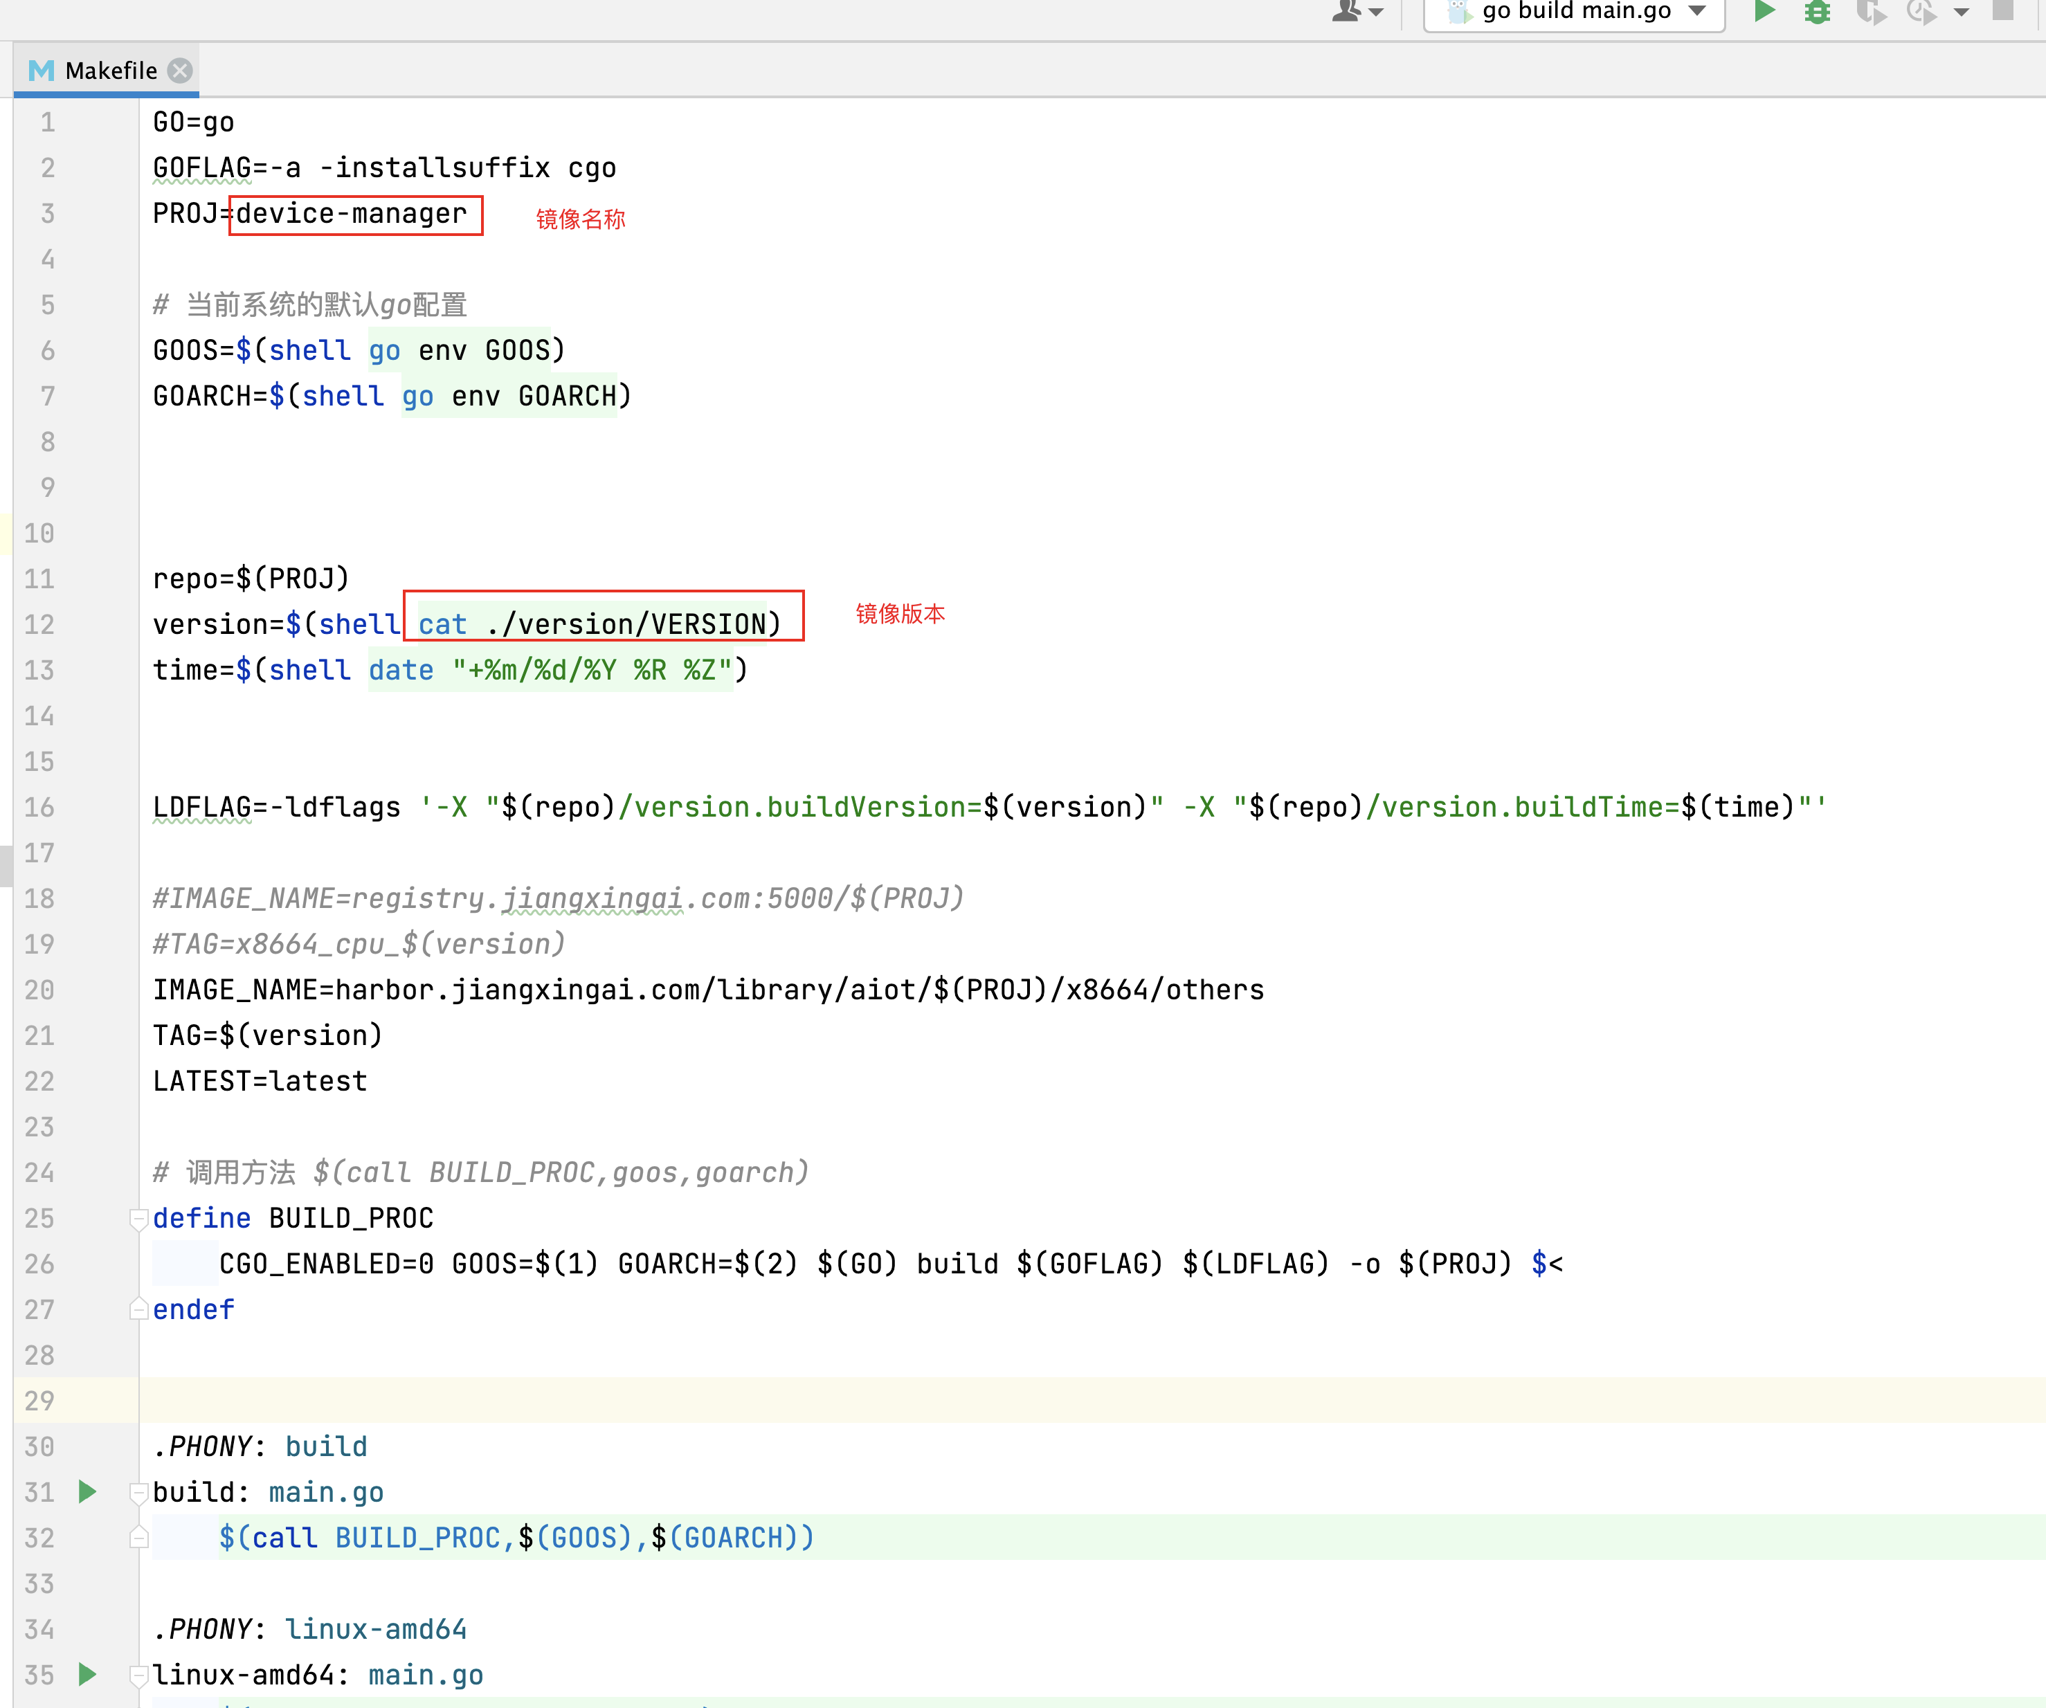Click the Profiler run icon

click(x=1921, y=12)
